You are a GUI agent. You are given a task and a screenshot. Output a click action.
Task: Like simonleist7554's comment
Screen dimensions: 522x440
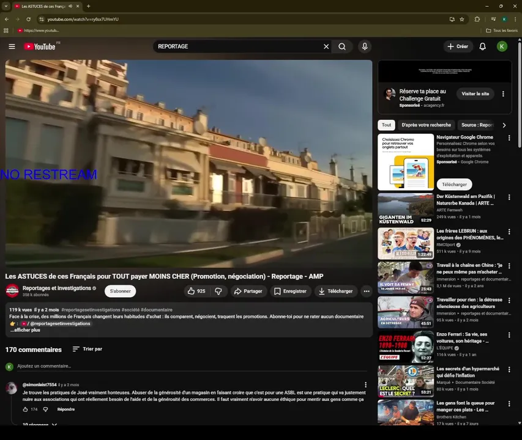25,409
